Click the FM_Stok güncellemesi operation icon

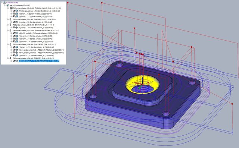(16, 11)
